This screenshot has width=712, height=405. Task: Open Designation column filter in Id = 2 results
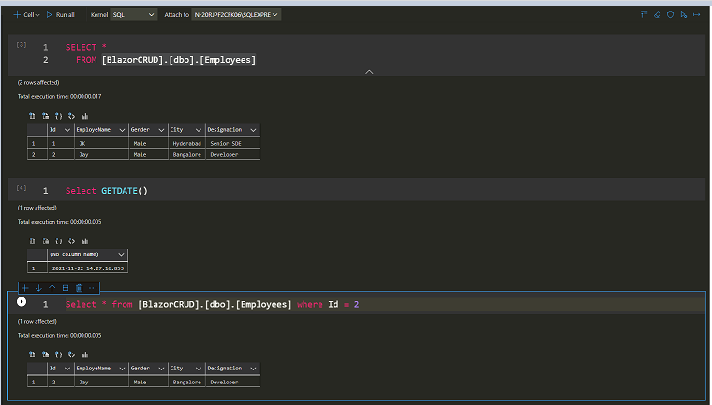click(x=253, y=369)
